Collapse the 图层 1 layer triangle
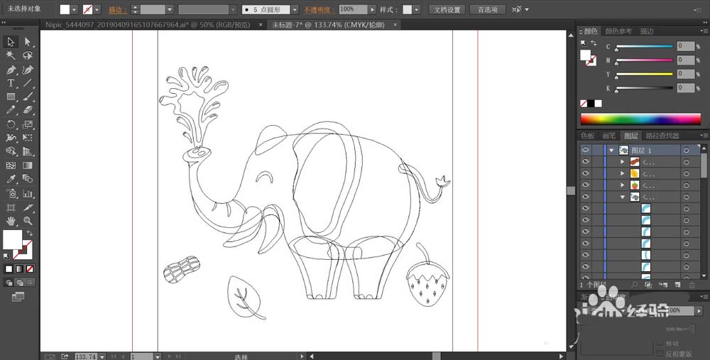Viewport: 710px width, 360px height. coord(612,151)
